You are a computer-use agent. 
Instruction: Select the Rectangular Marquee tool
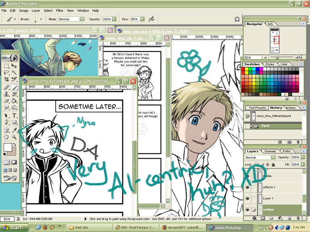(x=6, y=66)
